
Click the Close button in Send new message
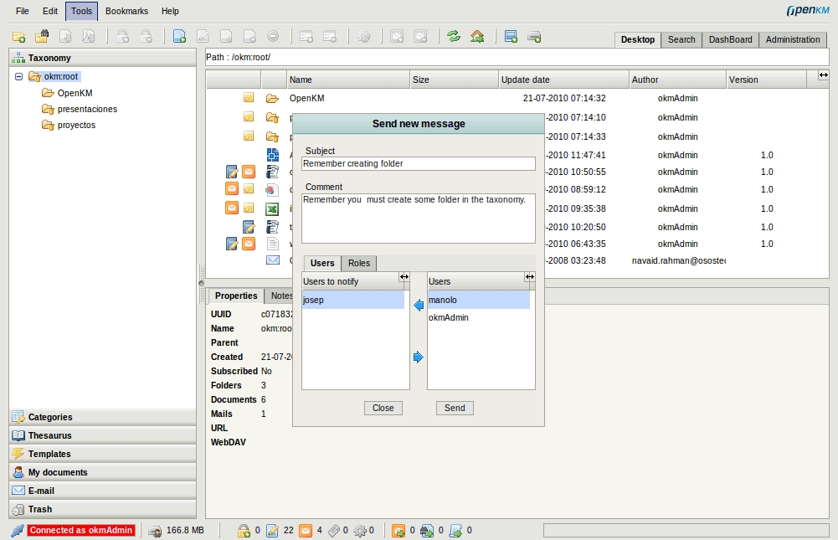(x=383, y=408)
